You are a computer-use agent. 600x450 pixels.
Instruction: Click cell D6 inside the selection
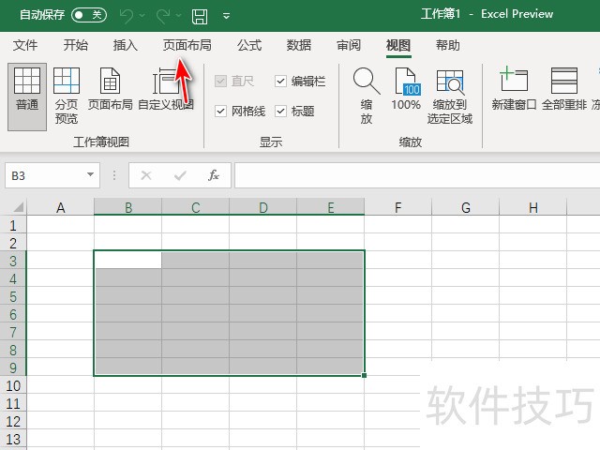(x=263, y=314)
